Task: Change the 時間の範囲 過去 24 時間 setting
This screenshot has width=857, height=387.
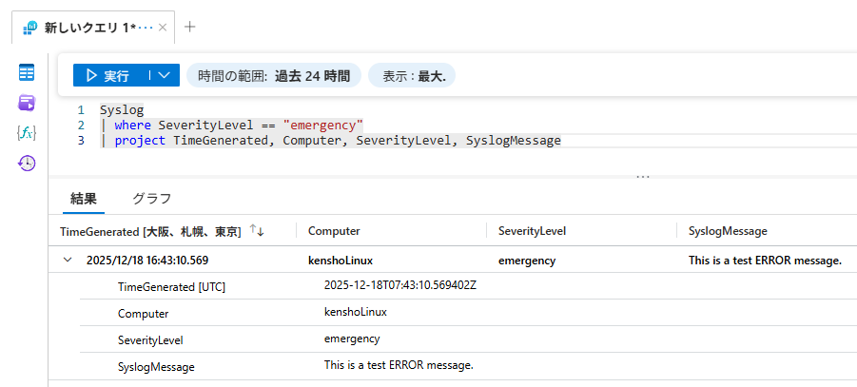Action: [x=274, y=75]
